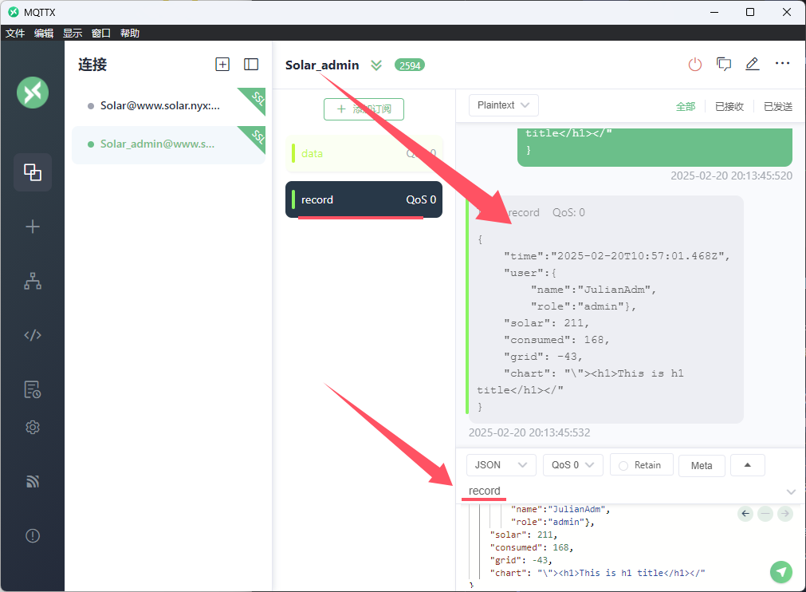The height and width of the screenshot is (592, 806).
Task: Open the QoS 0 dropdown
Action: point(572,465)
